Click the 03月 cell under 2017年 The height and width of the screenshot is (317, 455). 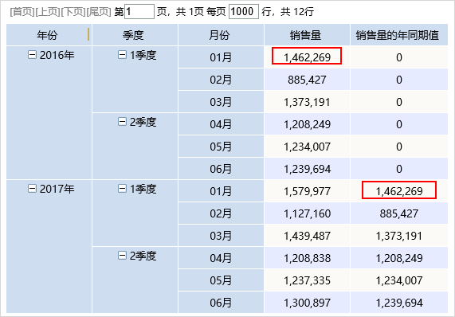[221, 236]
